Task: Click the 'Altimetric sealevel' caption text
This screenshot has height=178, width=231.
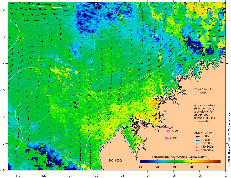Action: tap(205, 105)
